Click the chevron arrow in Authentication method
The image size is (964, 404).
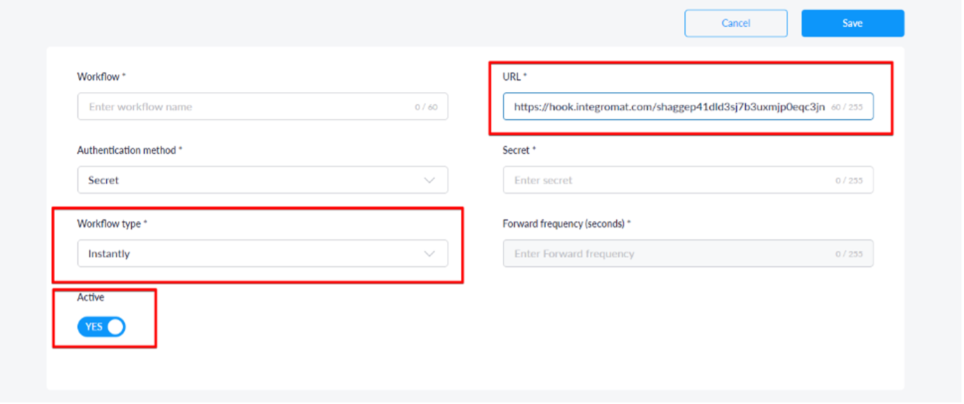click(x=429, y=180)
